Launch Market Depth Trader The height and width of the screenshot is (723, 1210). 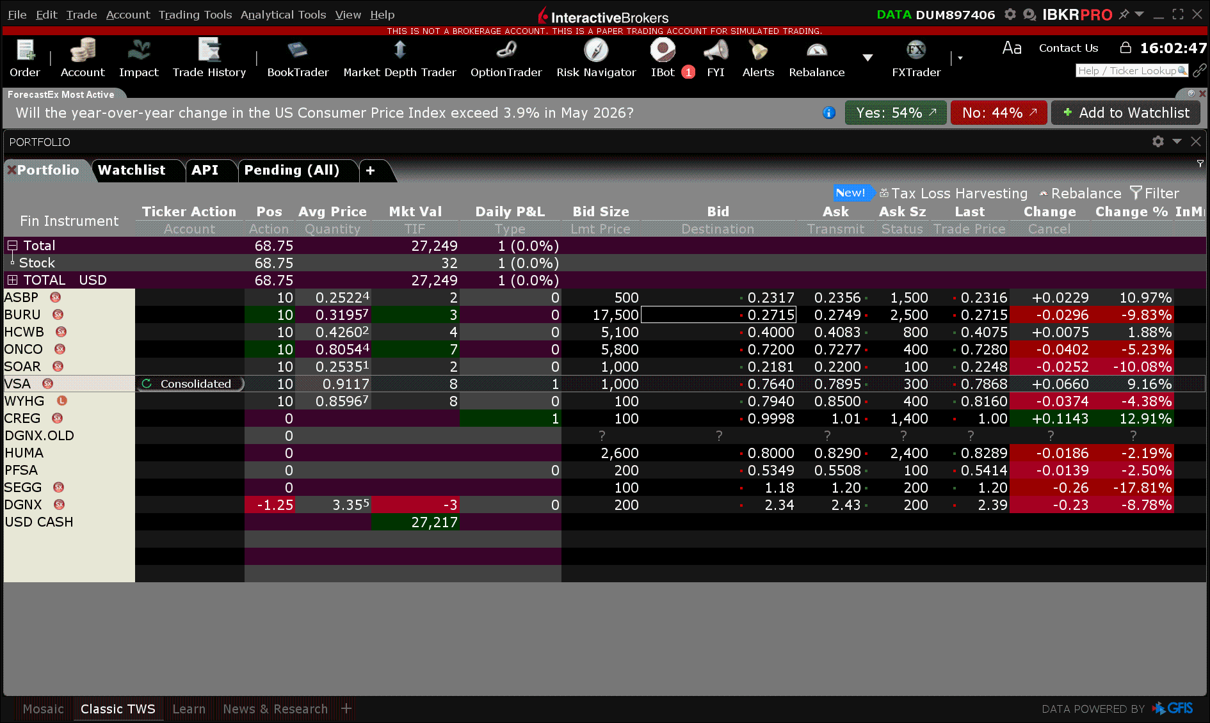pos(399,58)
